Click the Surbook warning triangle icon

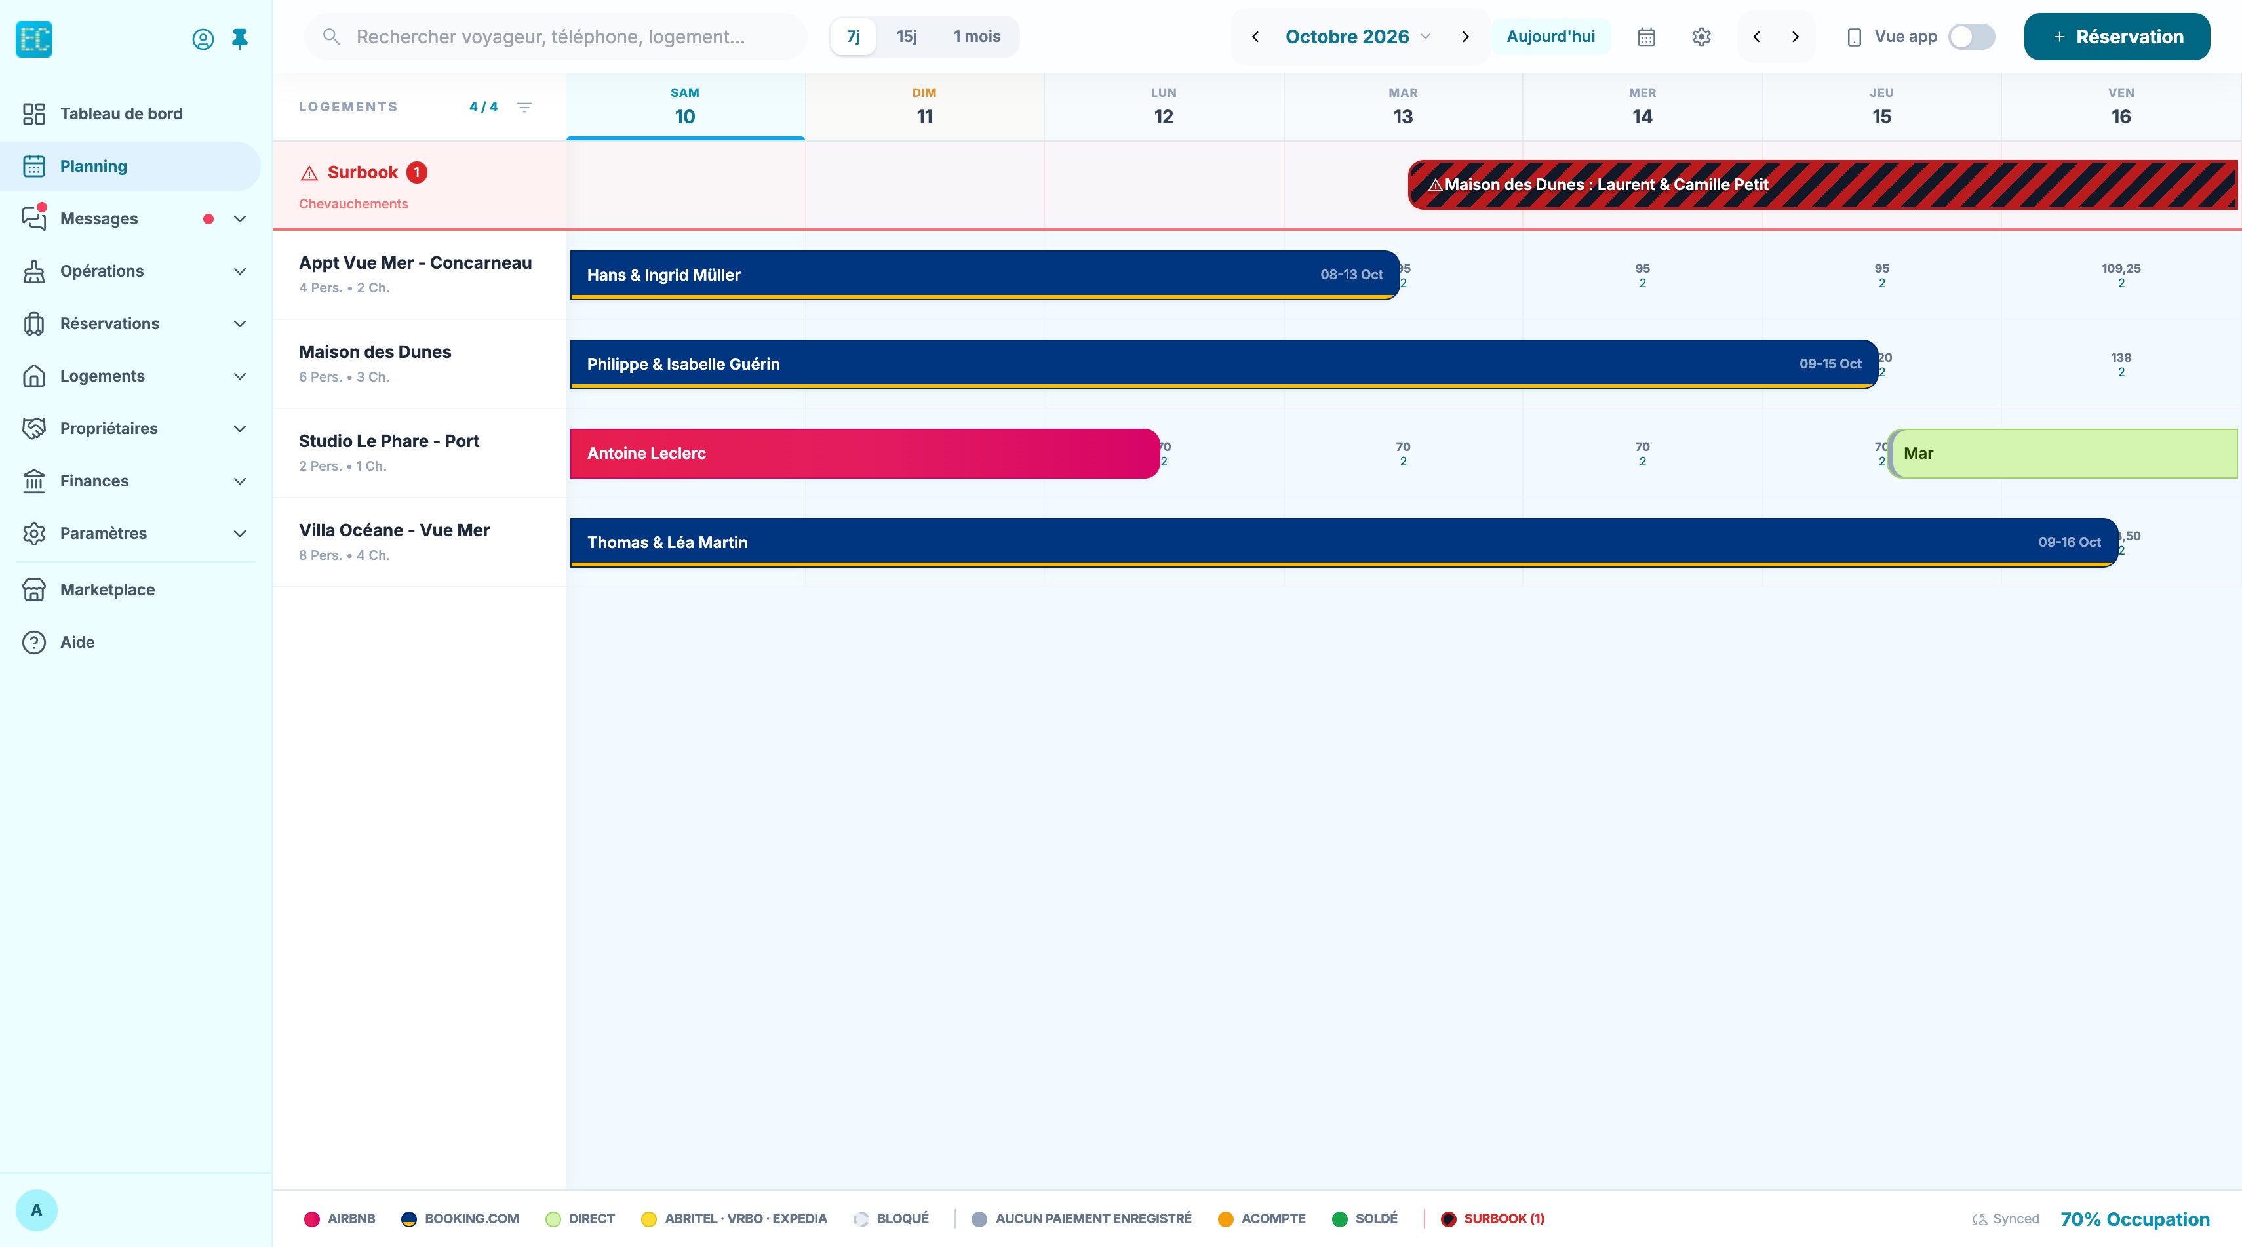coord(309,173)
